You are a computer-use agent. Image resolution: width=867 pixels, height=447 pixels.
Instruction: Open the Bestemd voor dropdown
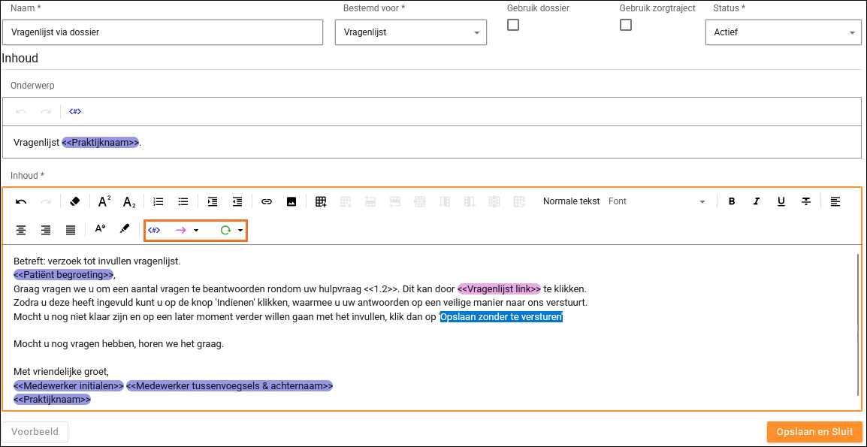410,32
